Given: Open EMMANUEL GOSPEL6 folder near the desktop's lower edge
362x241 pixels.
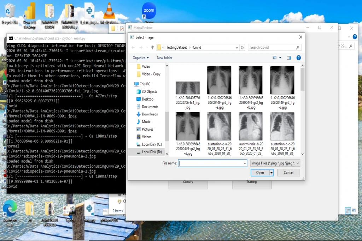Looking at the screenshot, I should click(x=49, y=214).
